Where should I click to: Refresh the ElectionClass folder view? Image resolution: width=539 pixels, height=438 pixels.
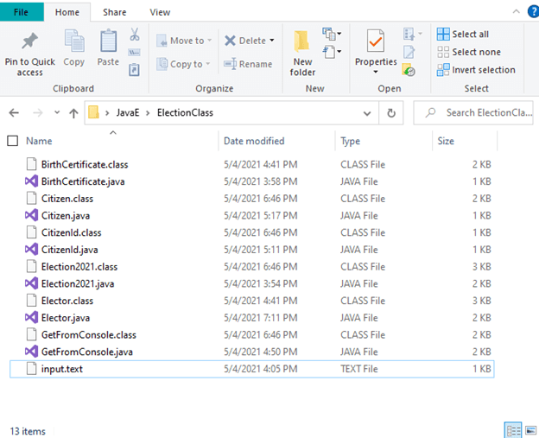[391, 113]
